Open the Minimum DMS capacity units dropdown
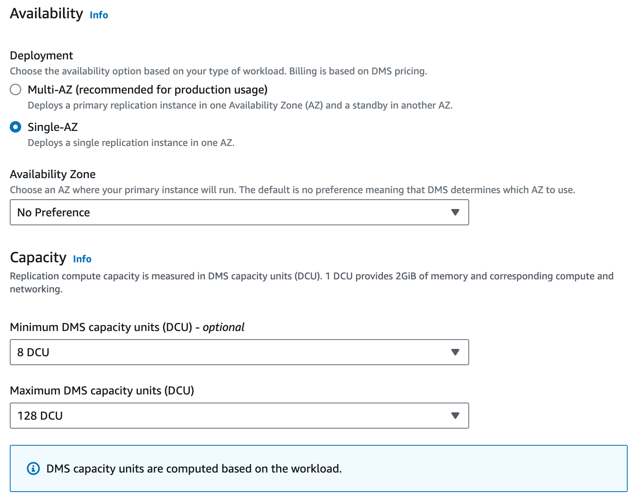Viewport: 635px width, 501px height. pos(239,352)
